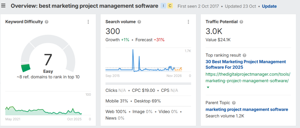Screen dimensions: 300x128
Task: Select the search volume value 300
Action: tap(113, 31)
